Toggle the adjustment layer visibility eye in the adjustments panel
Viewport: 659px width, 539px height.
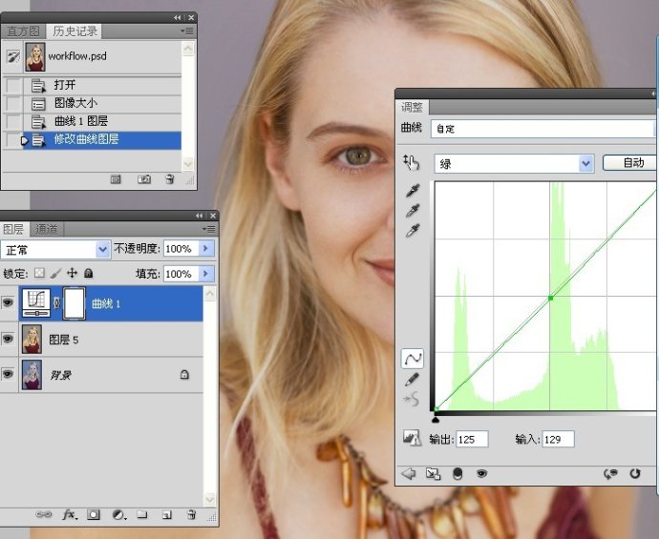point(481,474)
